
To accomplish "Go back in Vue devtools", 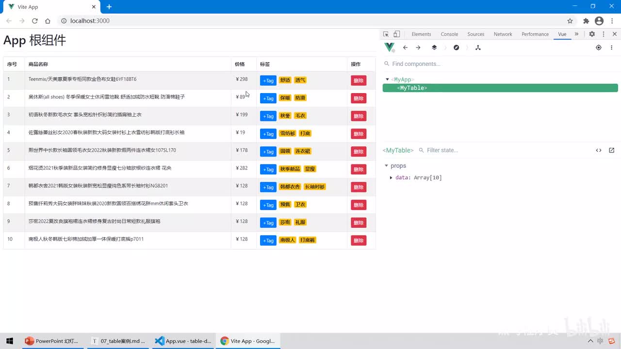I will [x=406, y=48].
